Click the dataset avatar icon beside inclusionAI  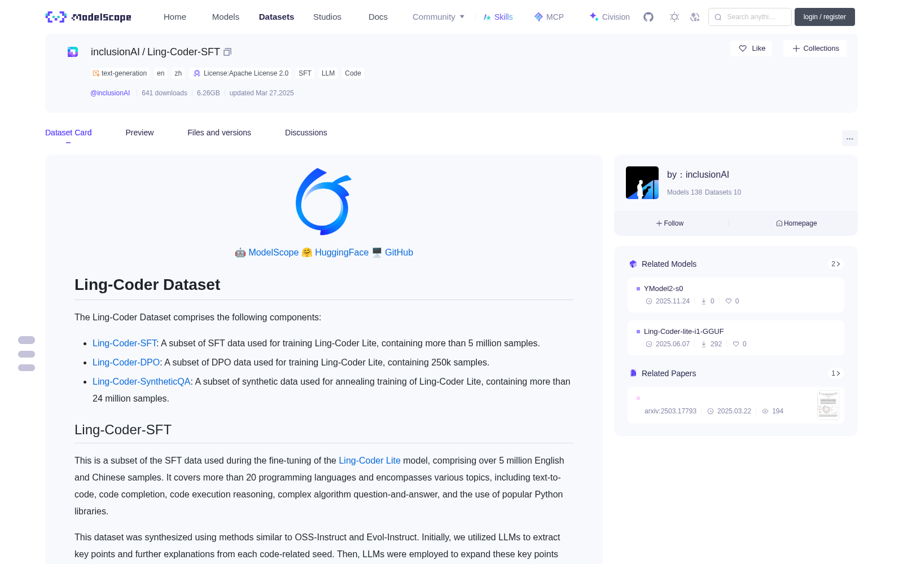point(73,52)
